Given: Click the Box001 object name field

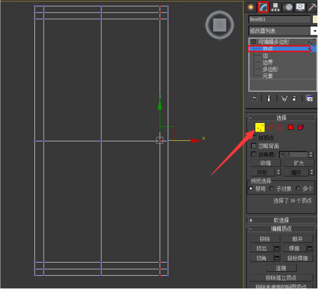Looking at the screenshot, I should [280, 20].
